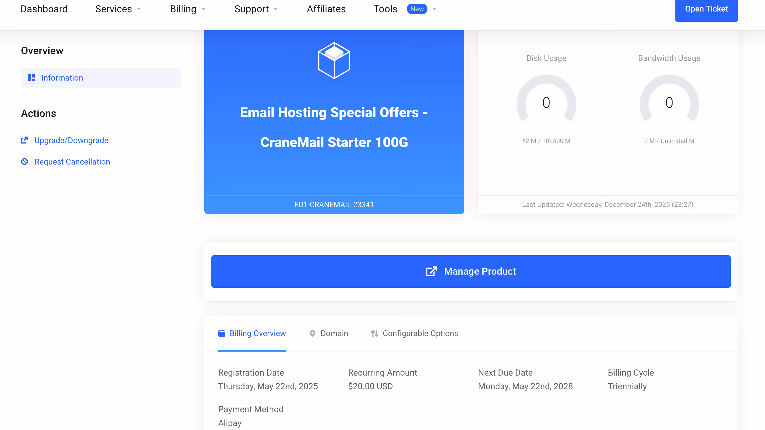Click the Billing Overview wallet icon
Screen dimensions: 765x430
[222, 333]
